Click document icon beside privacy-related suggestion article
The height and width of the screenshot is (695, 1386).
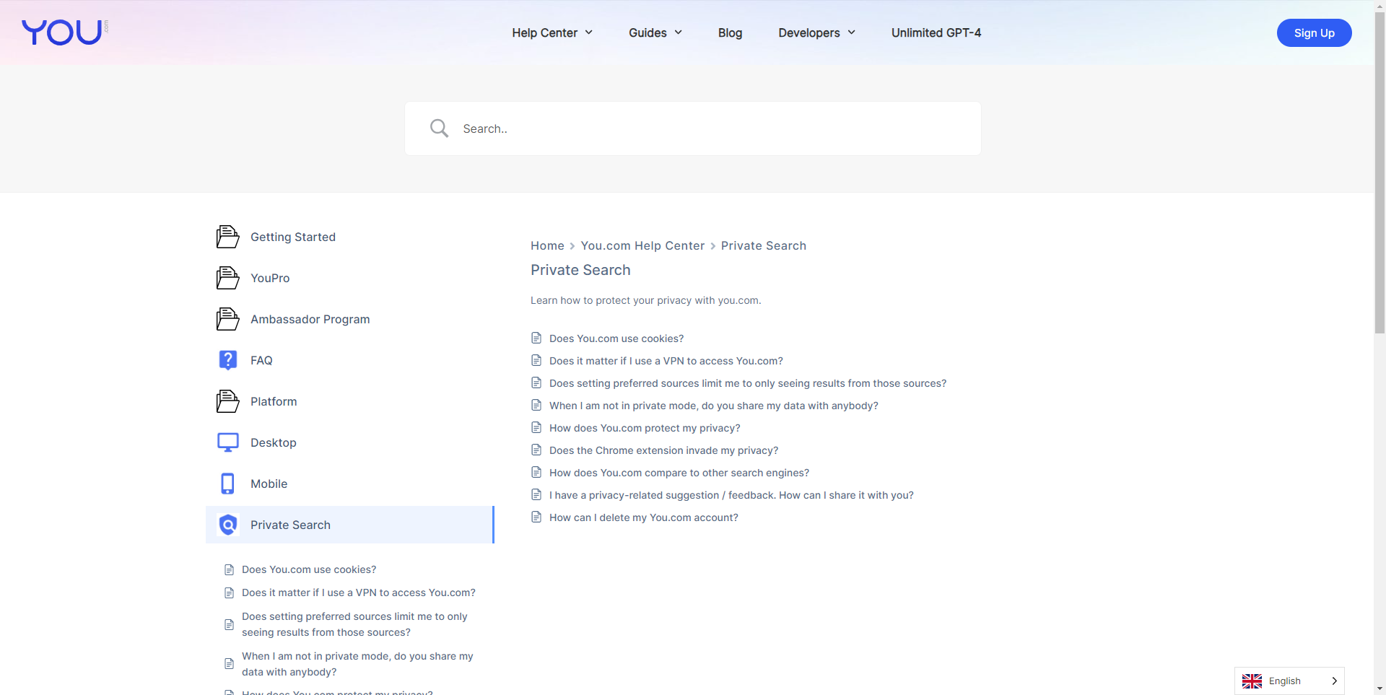536,494
